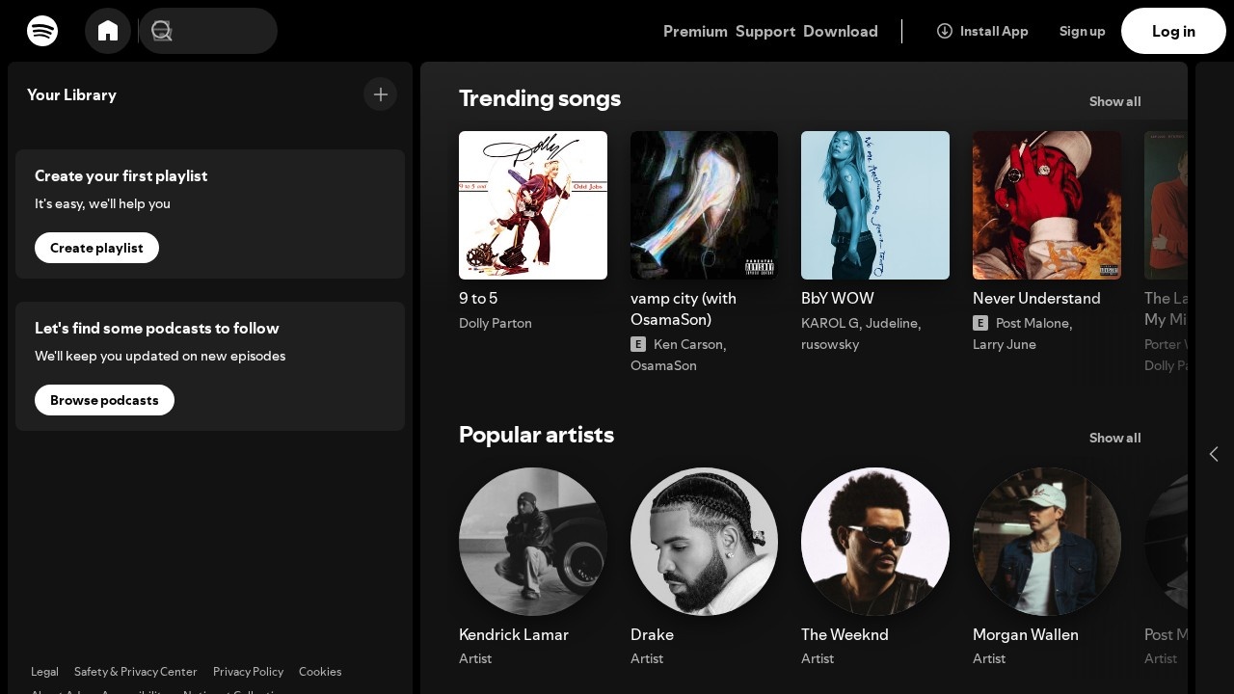
Task: Click the search magnifier icon
Action: (162, 31)
